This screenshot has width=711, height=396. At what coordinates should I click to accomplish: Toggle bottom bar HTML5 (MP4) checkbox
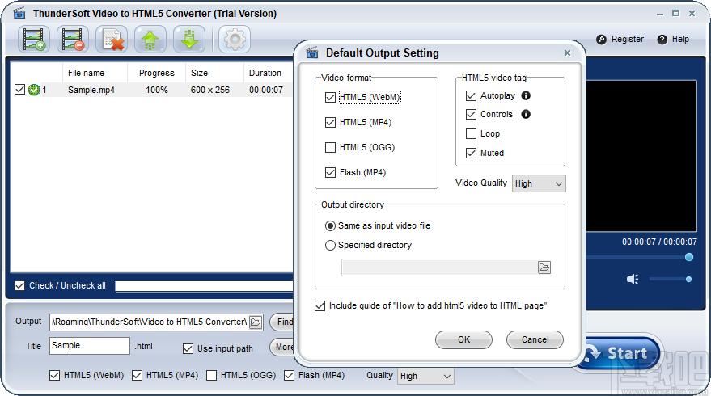[x=137, y=375]
